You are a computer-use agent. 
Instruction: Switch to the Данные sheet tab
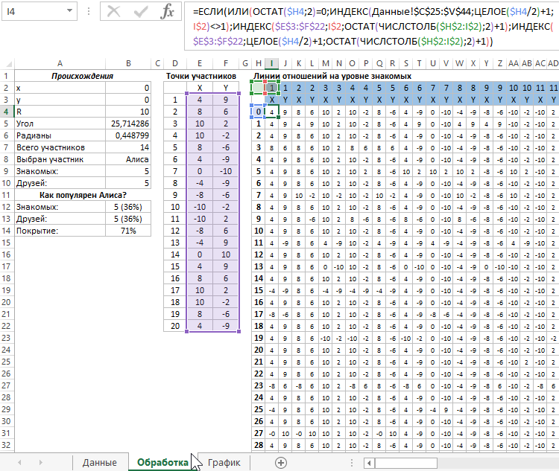tap(99, 462)
